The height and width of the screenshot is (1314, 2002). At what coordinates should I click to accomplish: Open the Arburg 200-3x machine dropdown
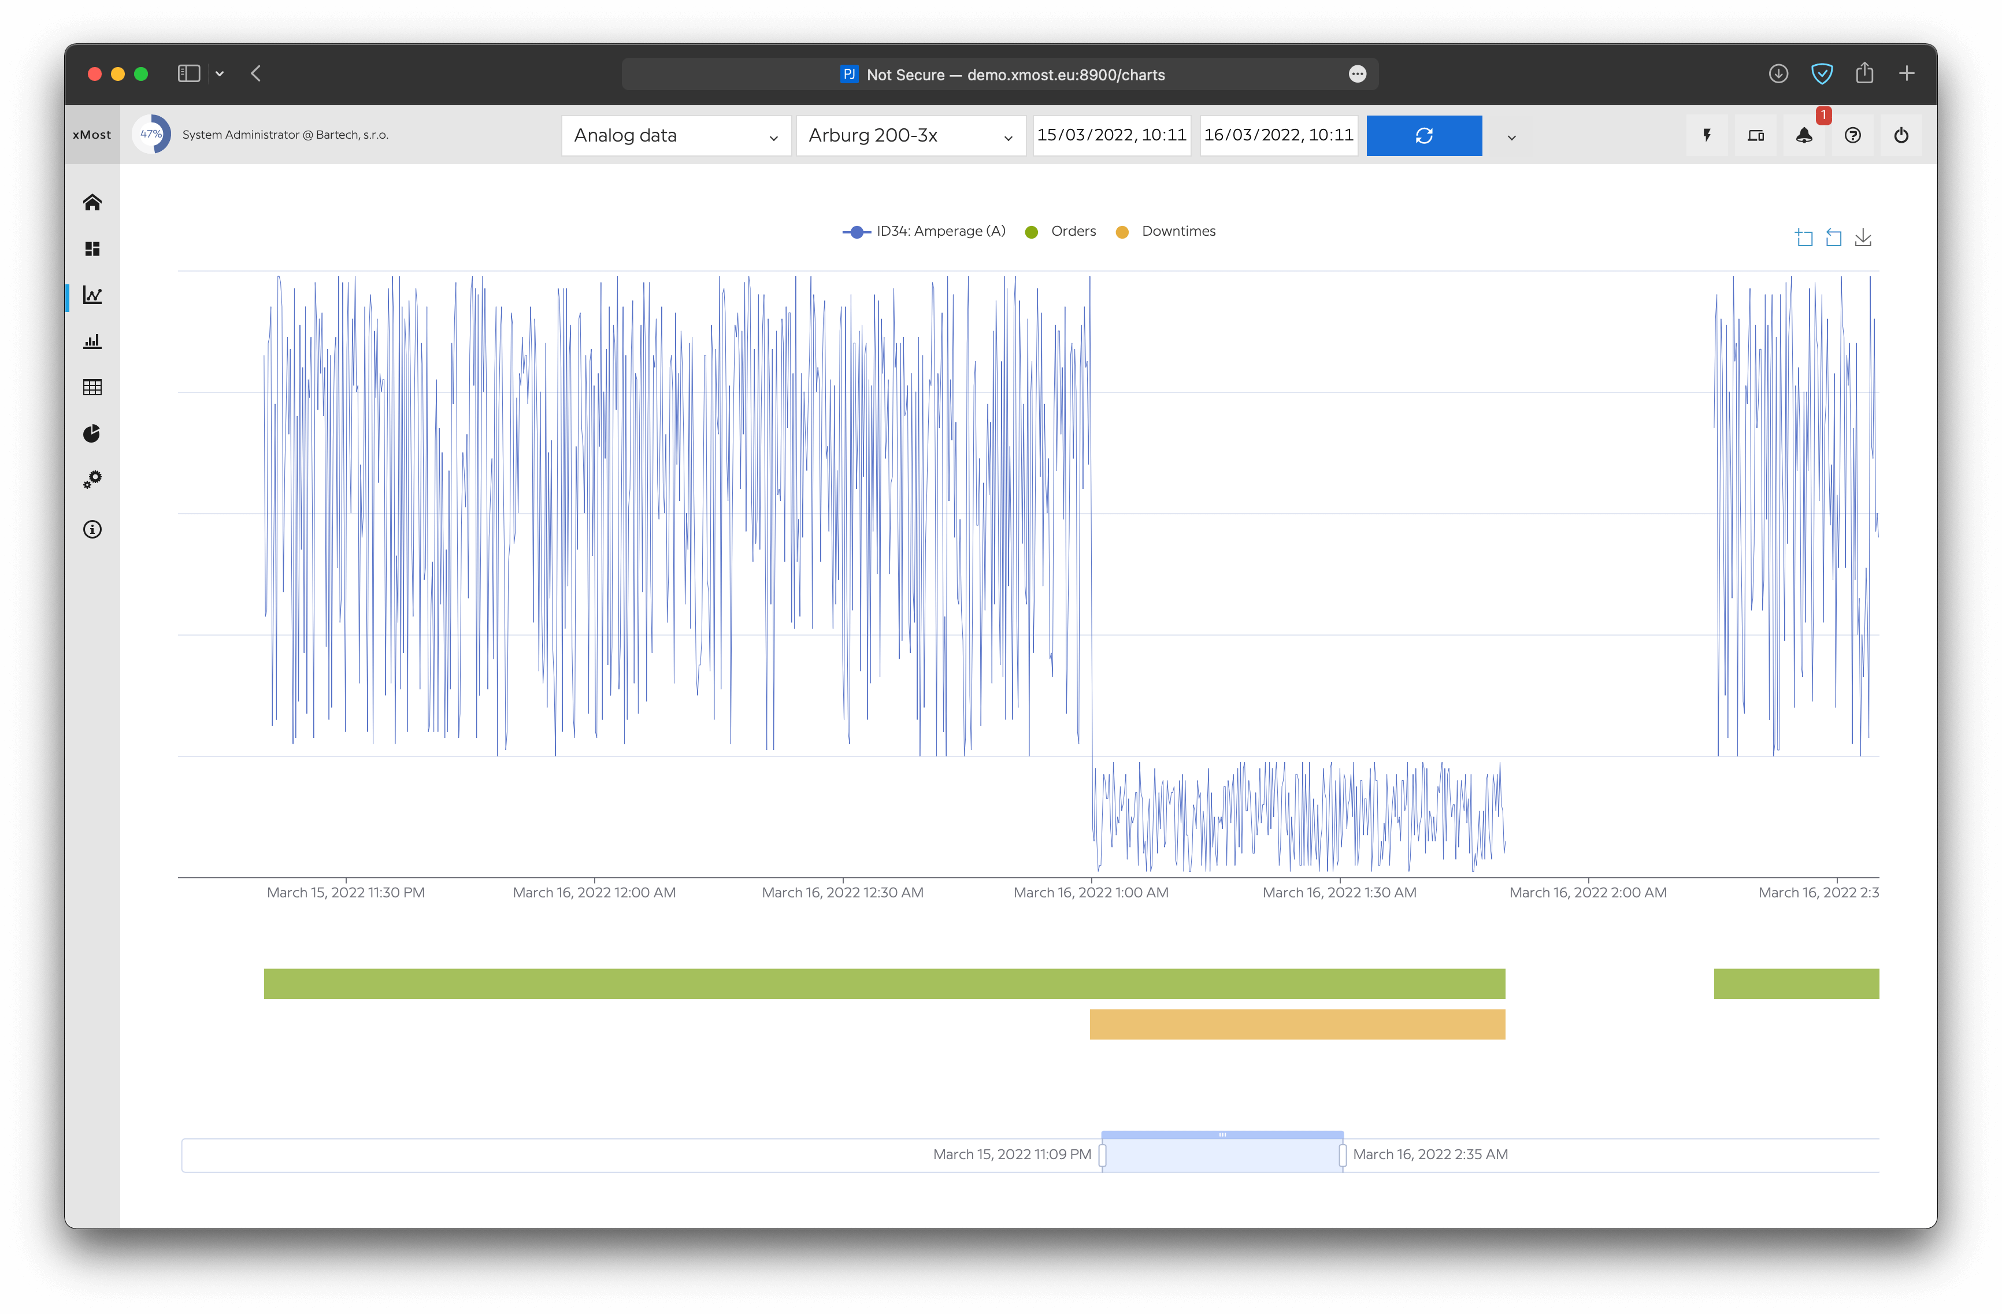coord(910,135)
